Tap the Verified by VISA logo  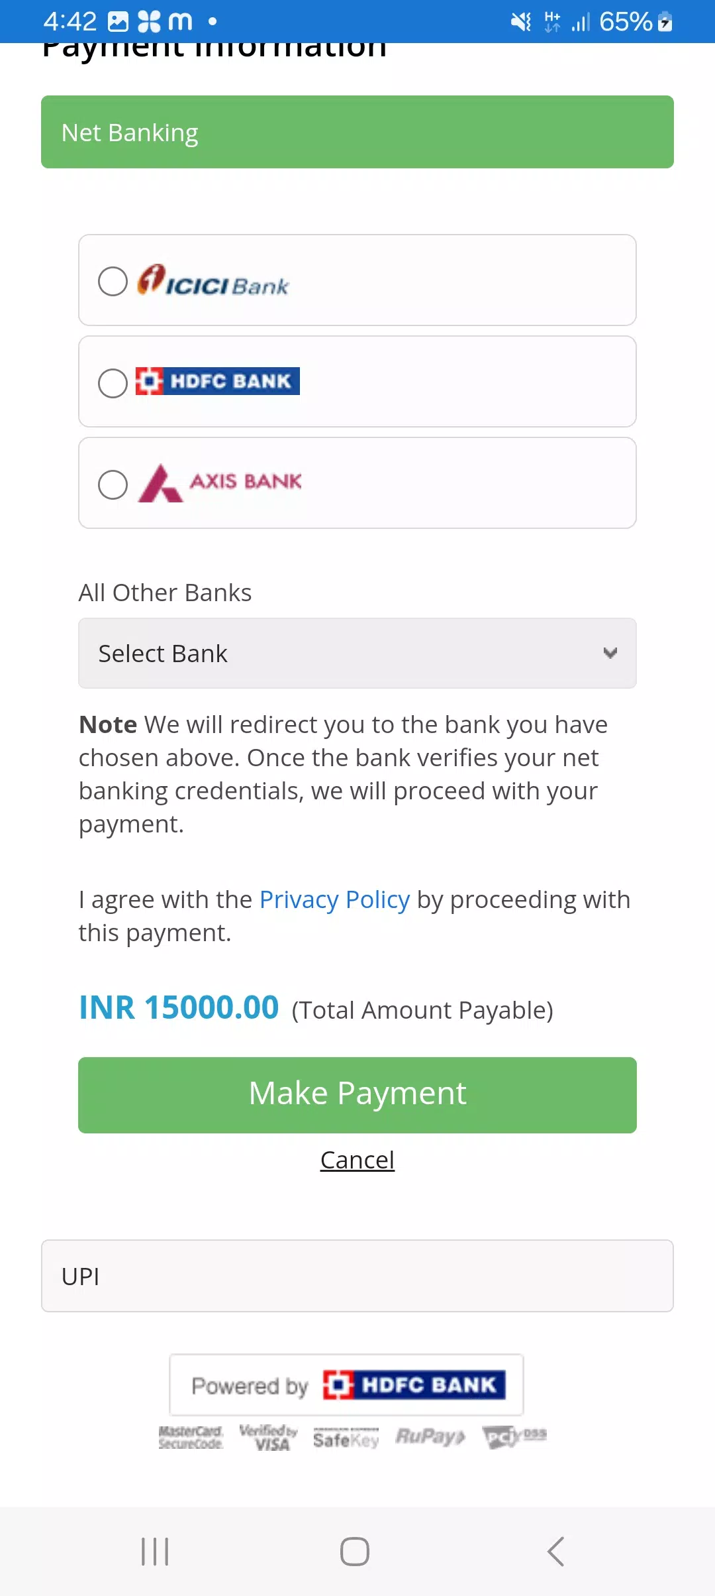tap(268, 1437)
